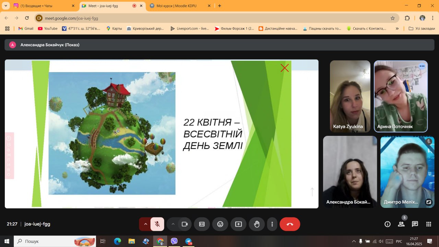Unmute the microphone in Meet
439x247 pixels.
point(157,224)
